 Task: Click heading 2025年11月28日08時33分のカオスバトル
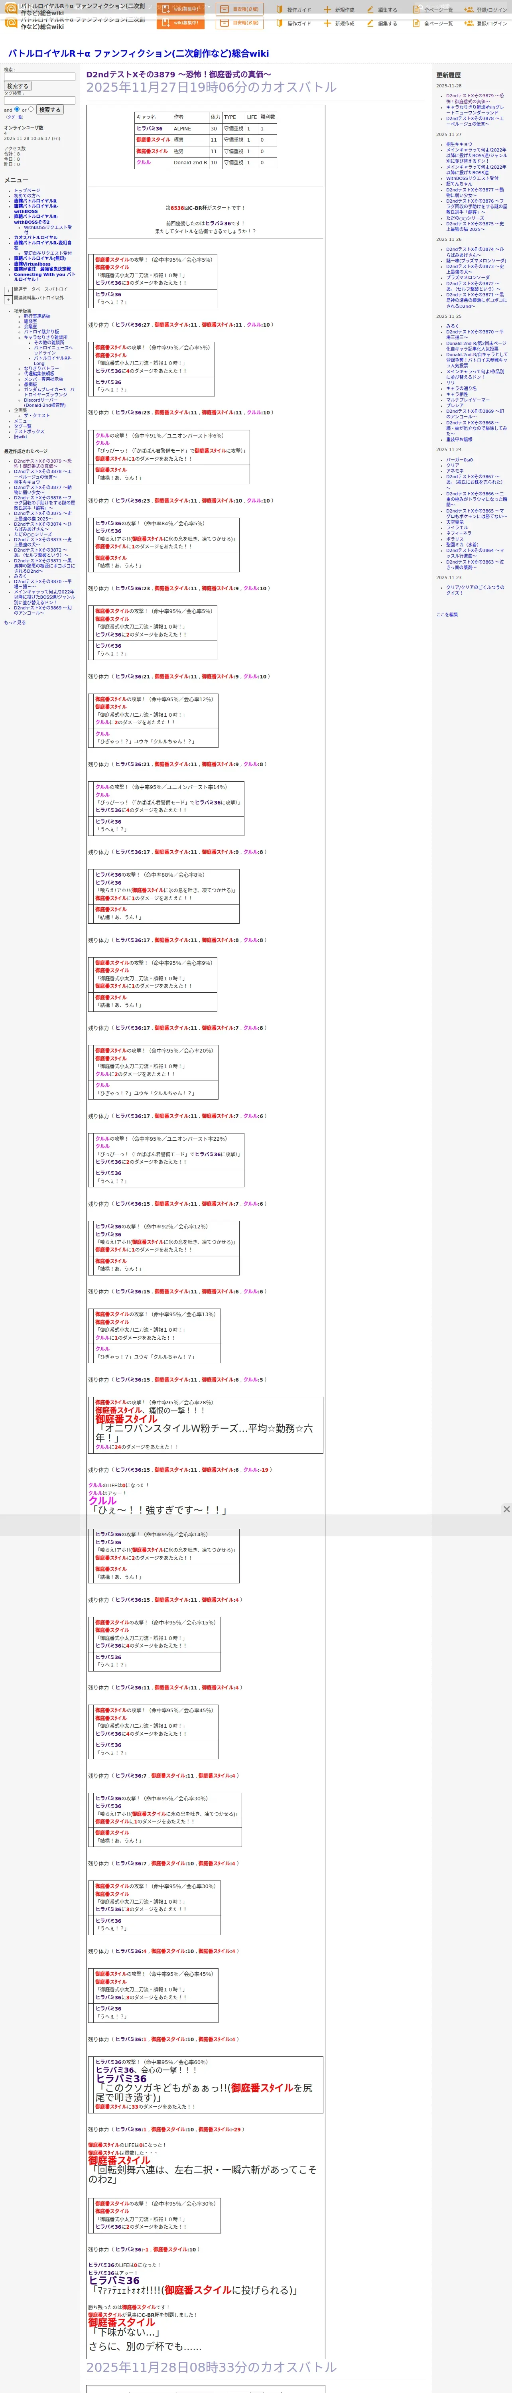click(x=211, y=2369)
